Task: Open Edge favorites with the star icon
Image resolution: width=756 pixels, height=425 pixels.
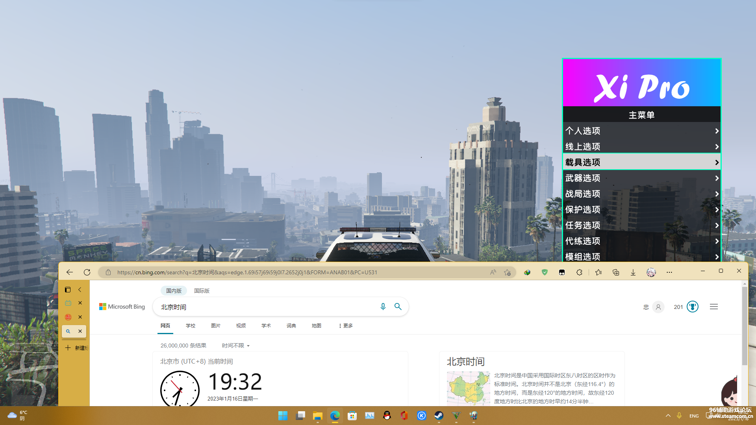Action: click(x=598, y=272)
